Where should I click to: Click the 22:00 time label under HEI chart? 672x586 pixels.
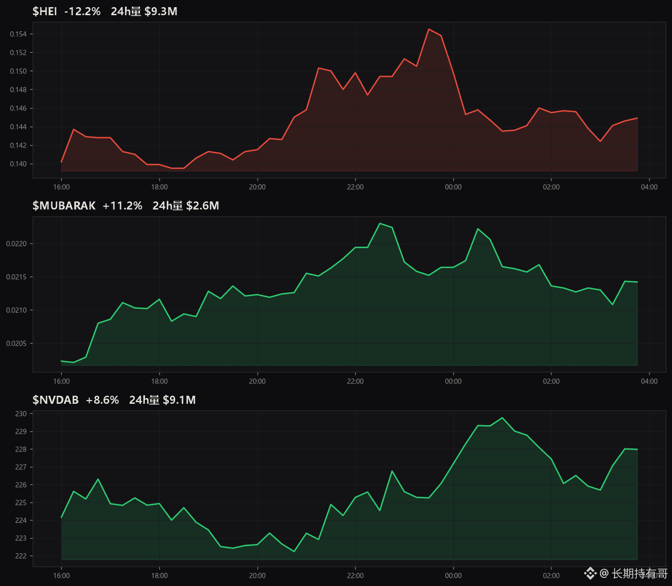tap(355, 187)
